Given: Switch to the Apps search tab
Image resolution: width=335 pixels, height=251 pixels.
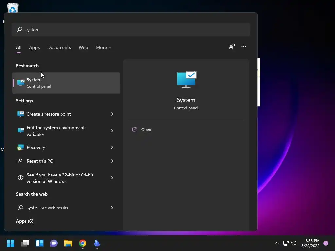Looking at the screenshot, I should click(x=34, y=48).
